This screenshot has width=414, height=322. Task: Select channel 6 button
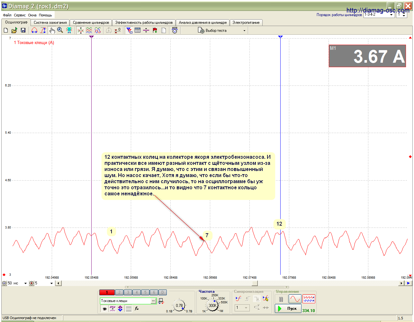pos(154,292)
